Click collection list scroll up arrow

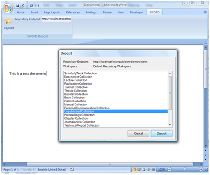pyautogui.click(x=170, y=74)
